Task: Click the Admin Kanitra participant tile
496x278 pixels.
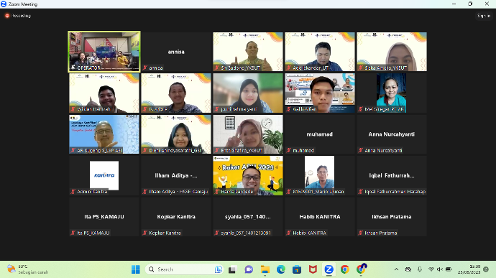Action: 104,175
